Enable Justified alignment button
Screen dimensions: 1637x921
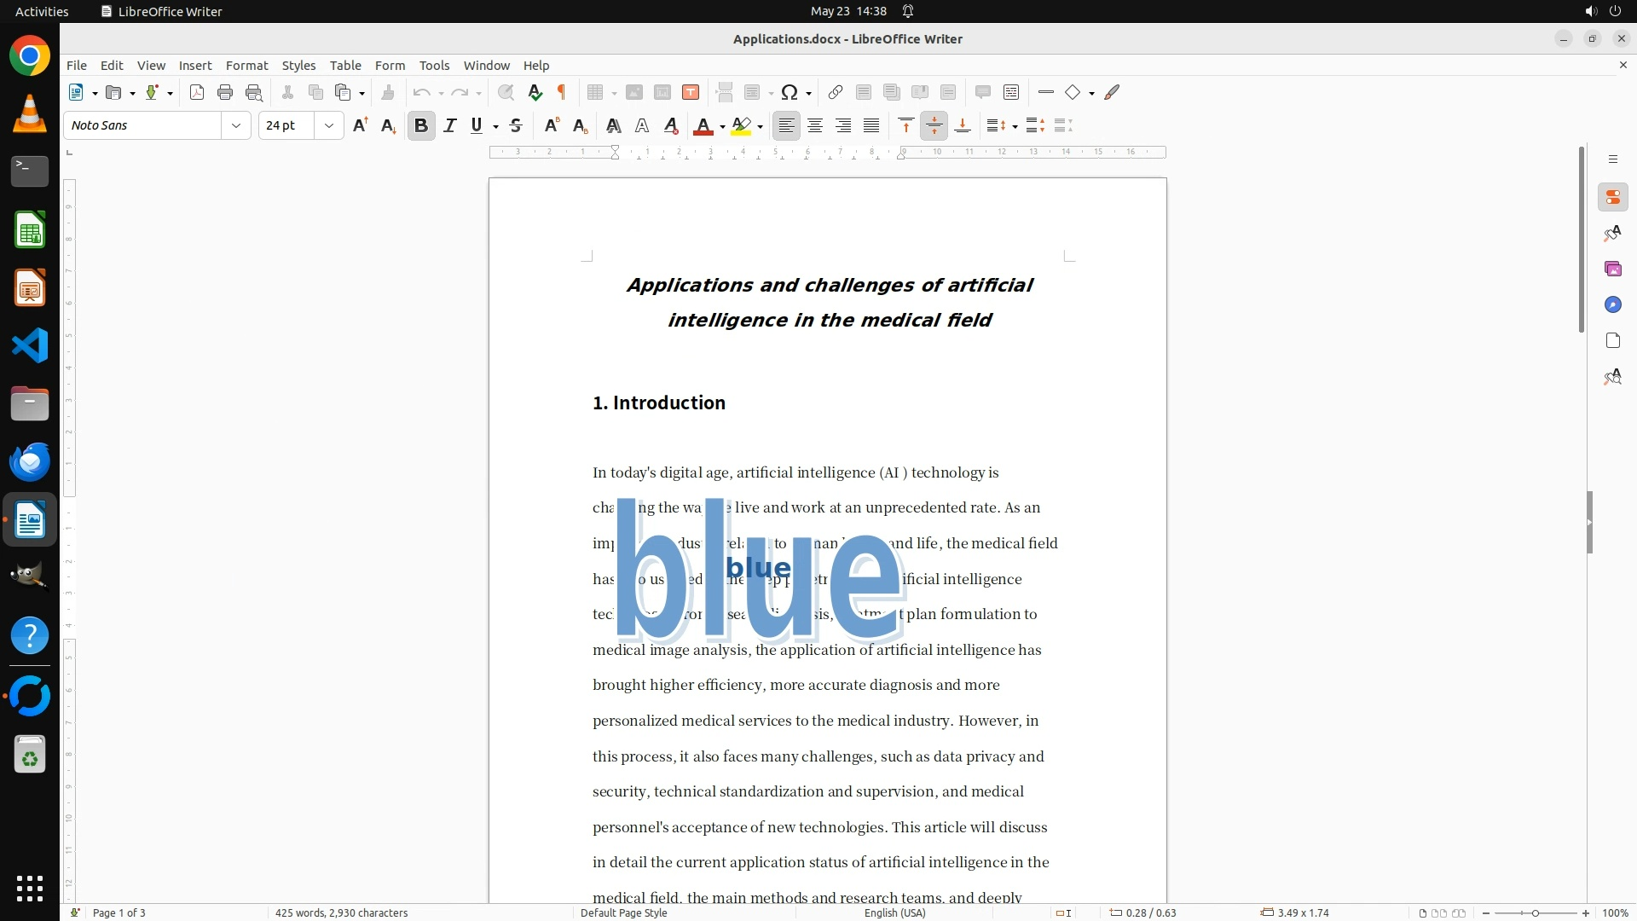pos(871,126)
